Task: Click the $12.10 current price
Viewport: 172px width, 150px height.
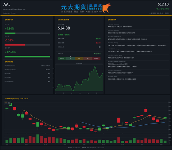Action: pos(163,4)
